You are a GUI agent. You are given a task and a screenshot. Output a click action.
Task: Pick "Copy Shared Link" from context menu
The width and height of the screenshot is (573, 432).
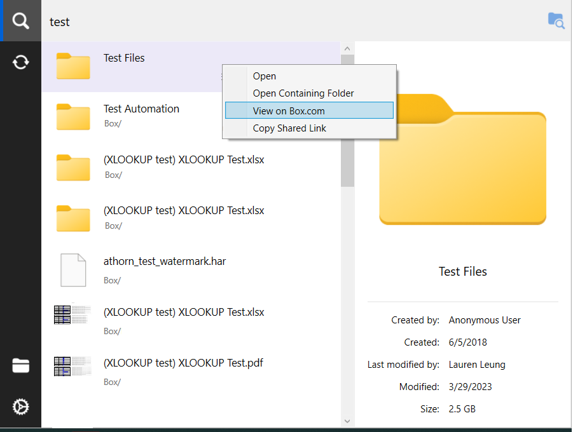[289, 128]
